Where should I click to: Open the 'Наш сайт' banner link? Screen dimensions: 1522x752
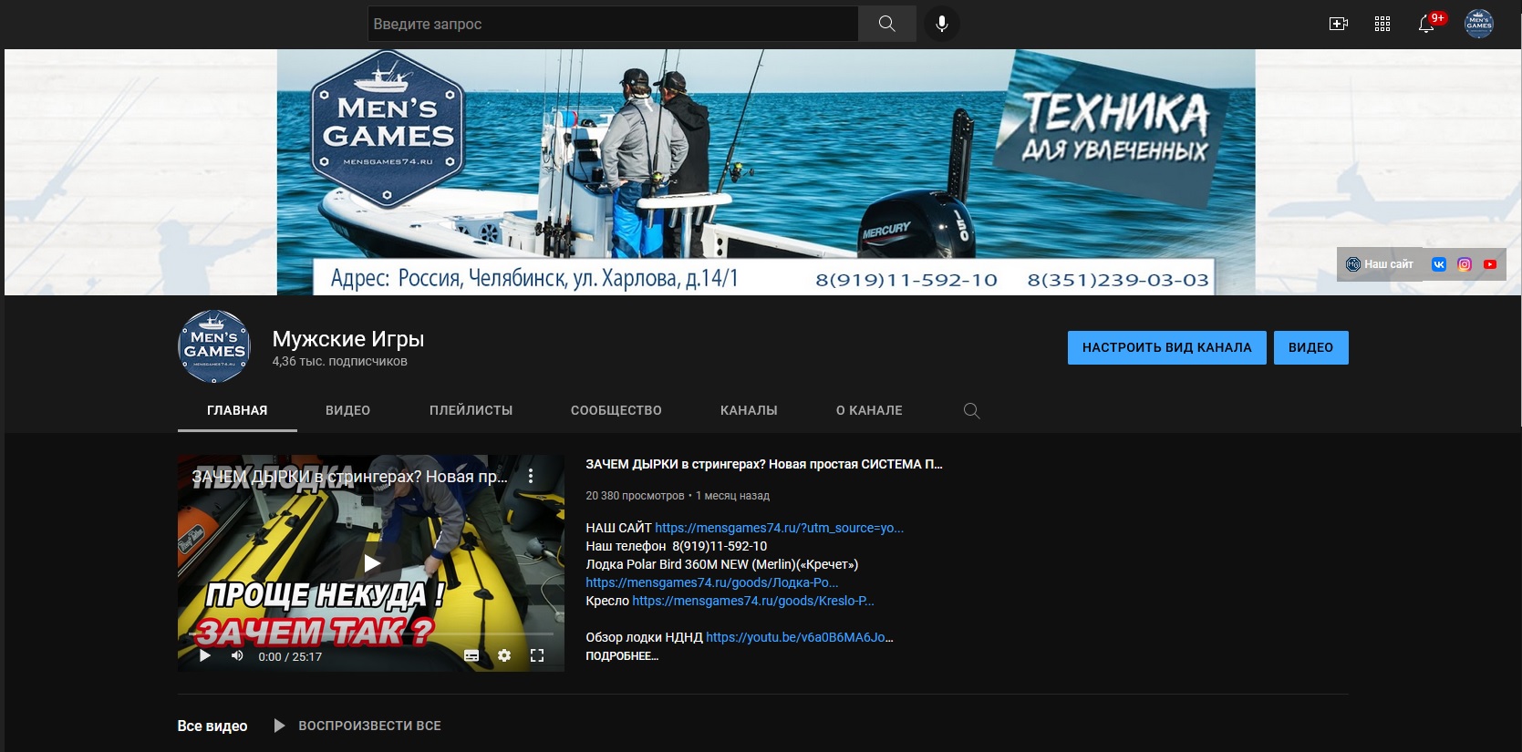click(1380, 264)
